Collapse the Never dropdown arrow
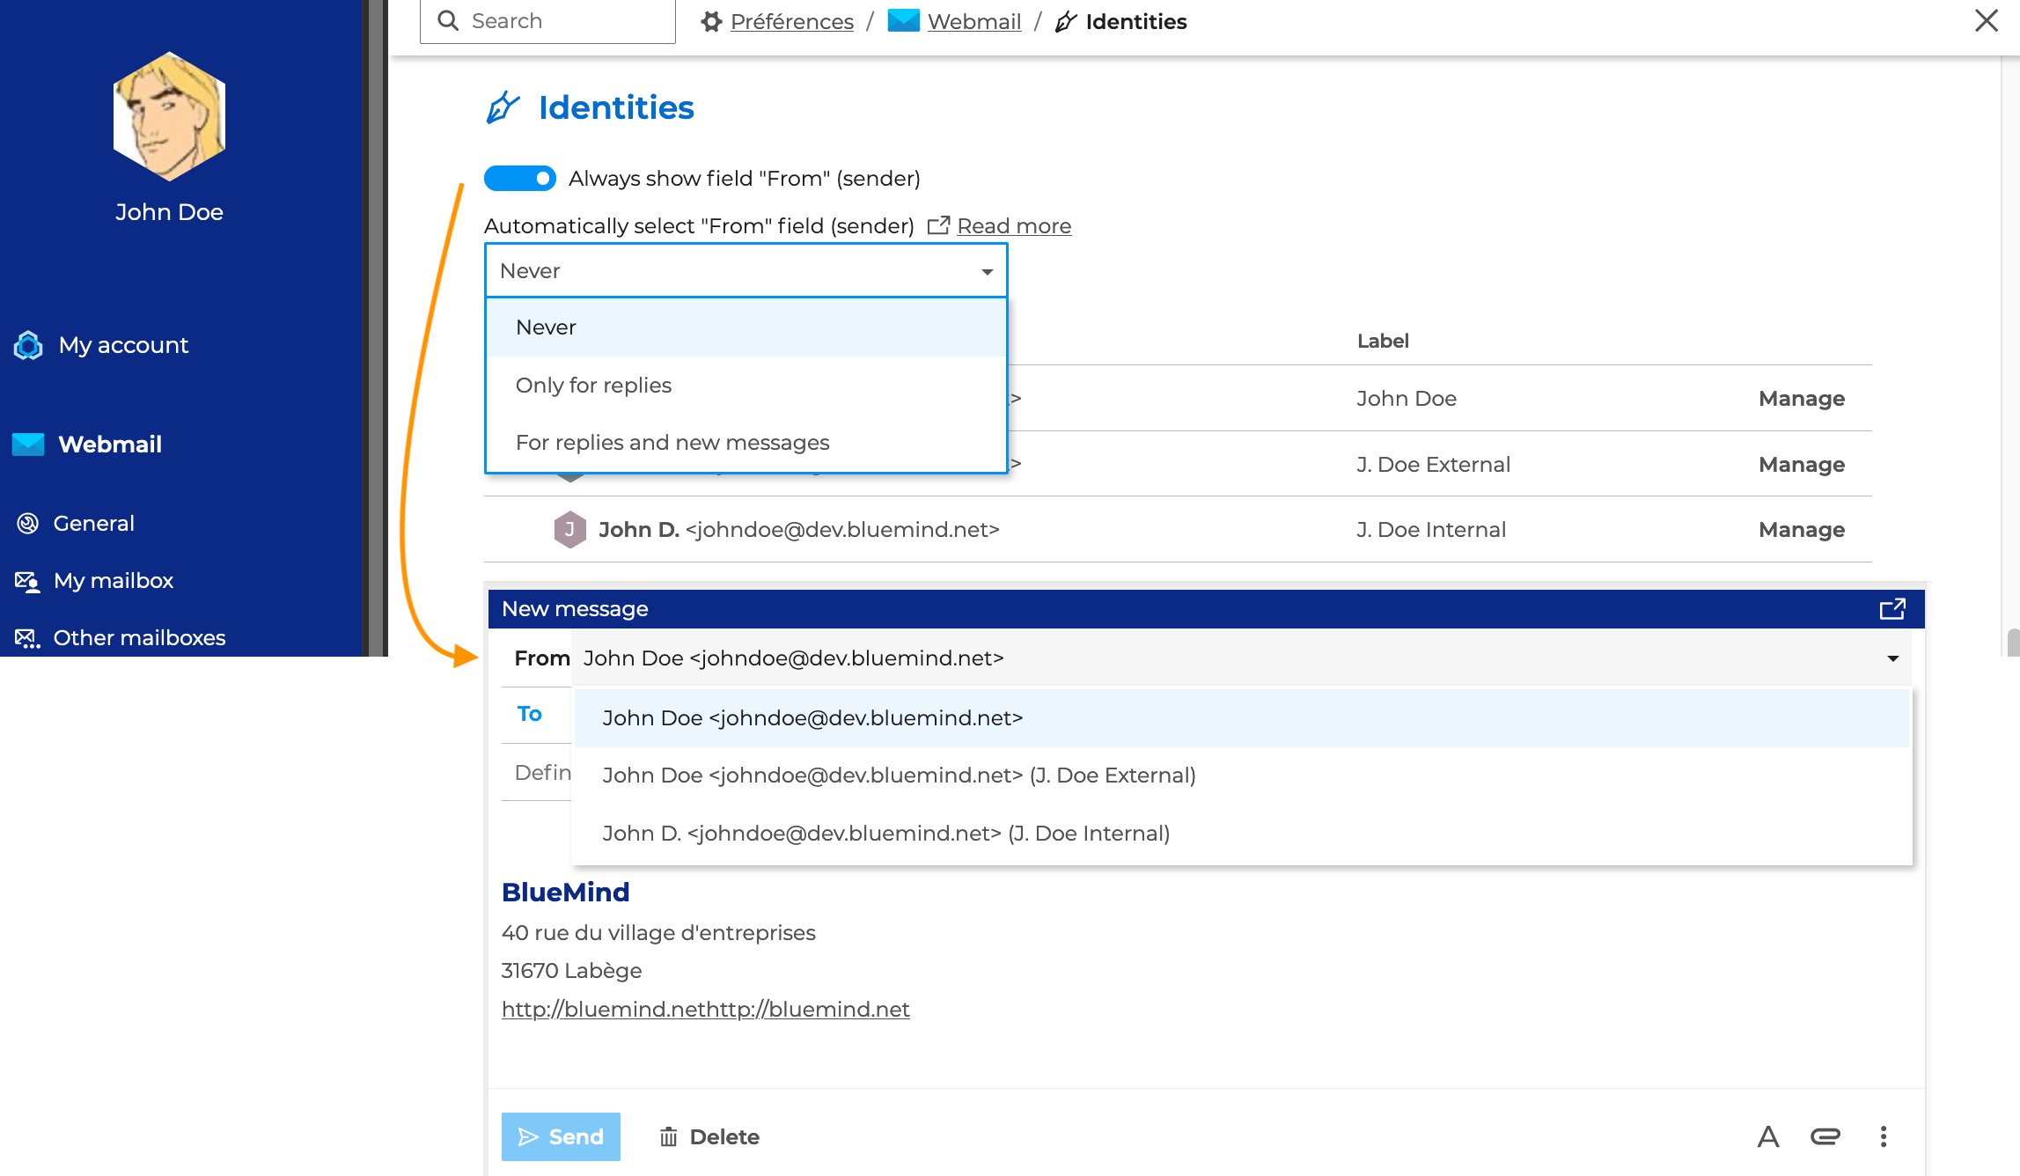Image resolution: width=2020 pixels, height=1176 pixels. click(987, 272)
